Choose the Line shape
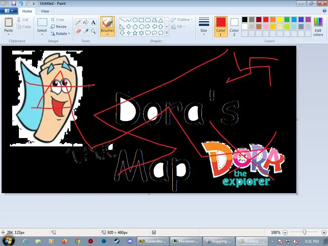The image size is (328, 246). [x=122, y=20]
